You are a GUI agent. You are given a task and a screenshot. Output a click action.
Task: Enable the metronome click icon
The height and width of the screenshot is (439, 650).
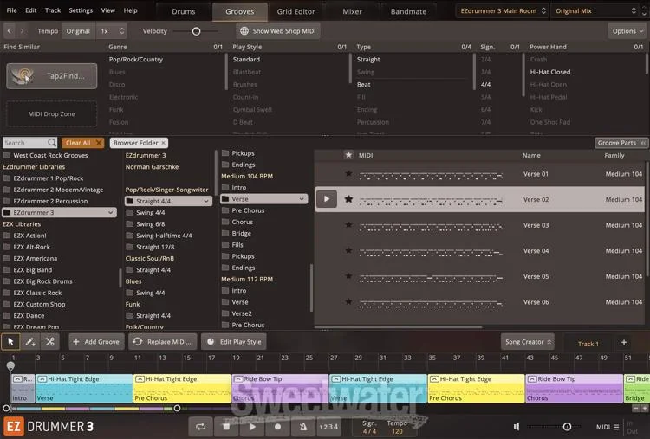coord(302,426)
